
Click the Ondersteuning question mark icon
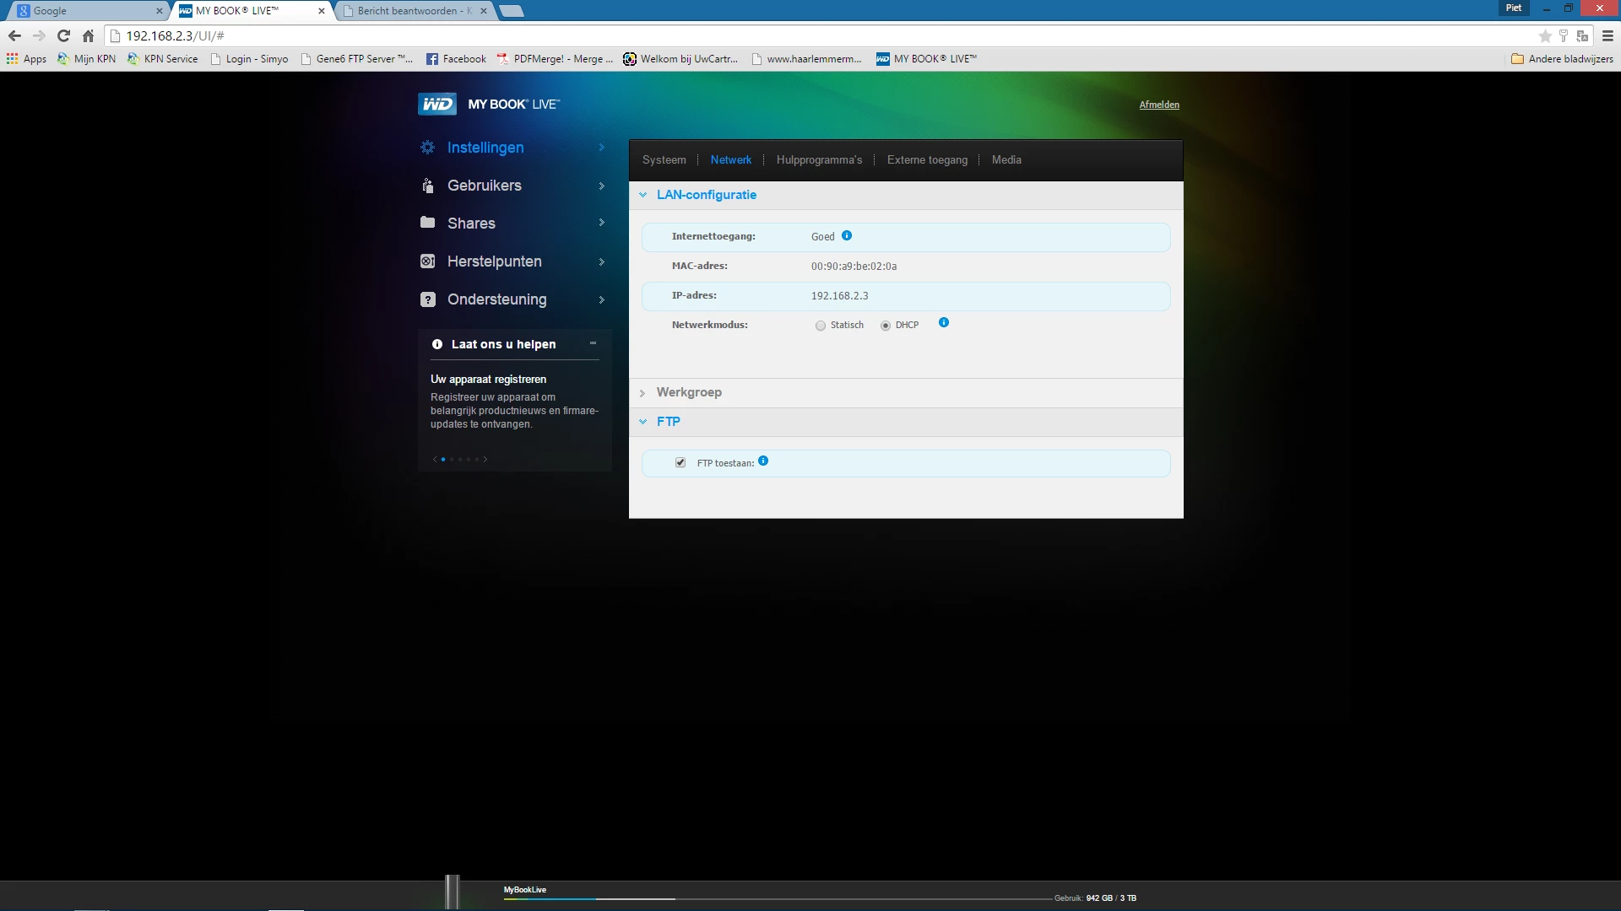428,299
